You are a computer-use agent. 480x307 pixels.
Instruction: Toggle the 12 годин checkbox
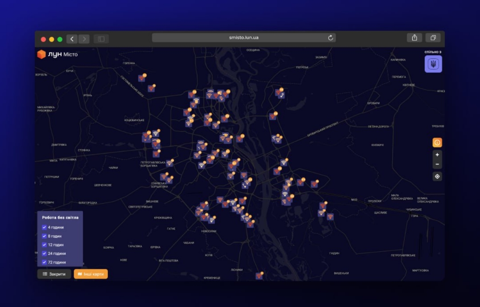tap(44, 245)
